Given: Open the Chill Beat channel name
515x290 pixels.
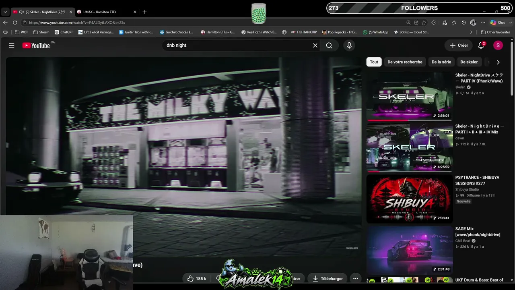Looking at the screenshot, I should 463,241.
